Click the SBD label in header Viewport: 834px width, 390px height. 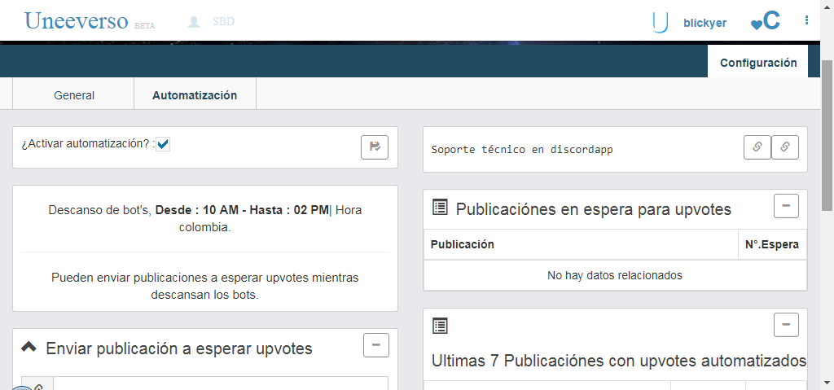(223, 22)
